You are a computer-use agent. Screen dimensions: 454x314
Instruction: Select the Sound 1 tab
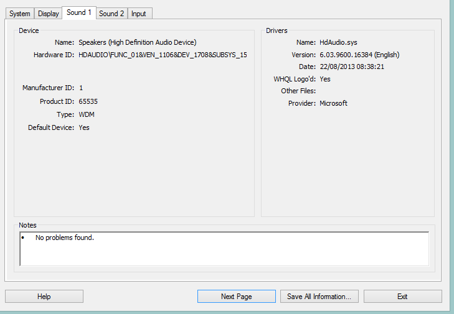click(79, 12)
